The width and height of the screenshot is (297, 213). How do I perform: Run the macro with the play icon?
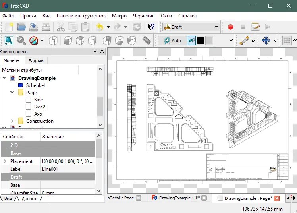pyautogui.click(x=267, y=27)
